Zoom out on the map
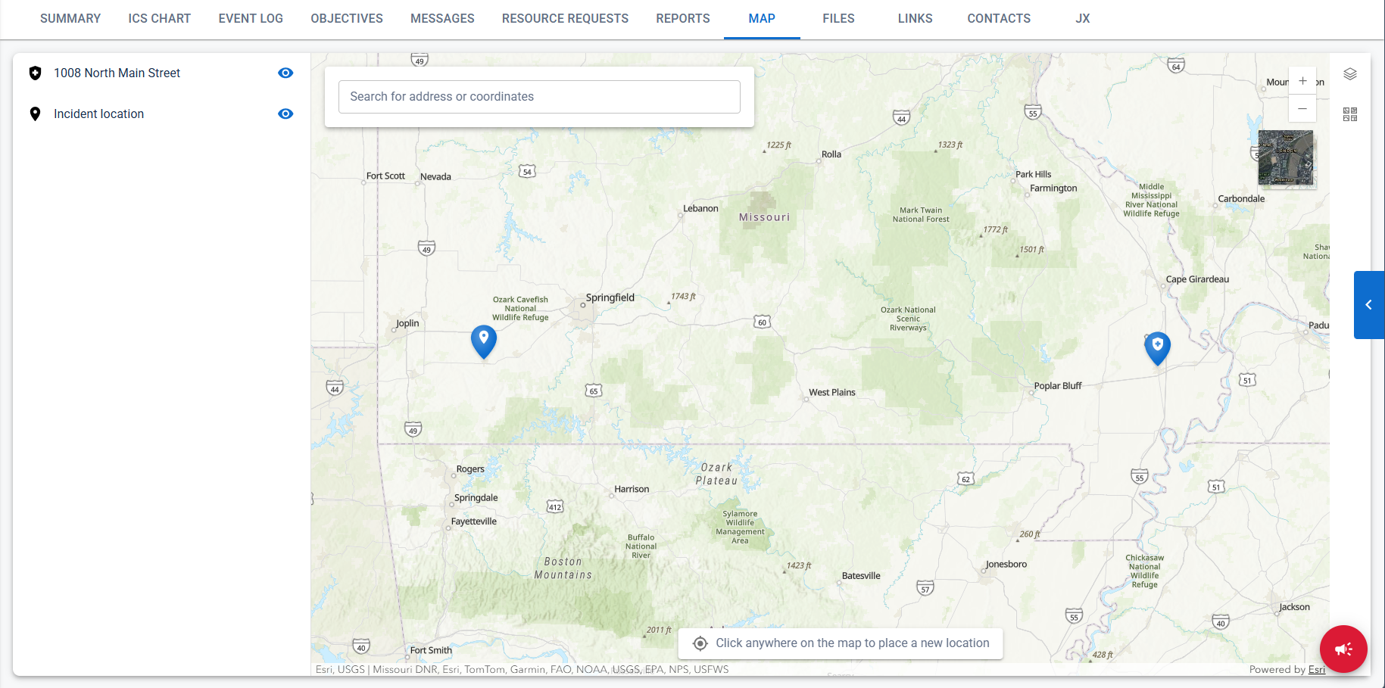Screen dimensions: 1385x688 (1302, 109)
